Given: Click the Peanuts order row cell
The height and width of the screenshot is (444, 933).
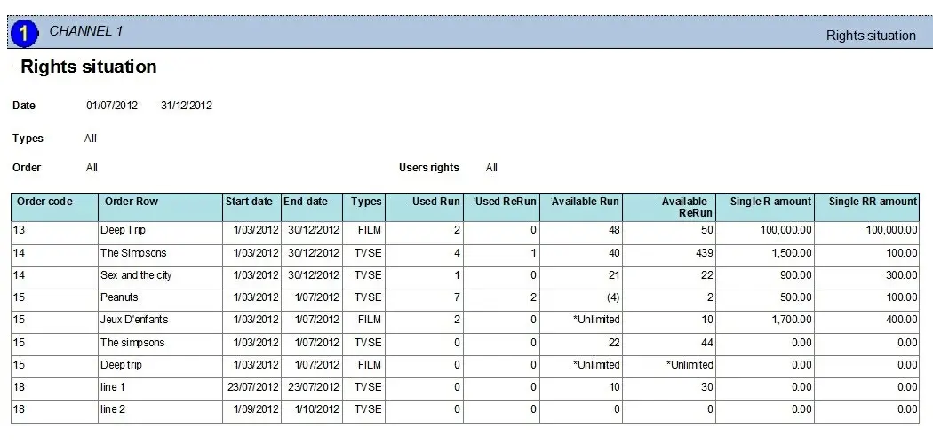Looking at the screenshot, I should (119, 297).
